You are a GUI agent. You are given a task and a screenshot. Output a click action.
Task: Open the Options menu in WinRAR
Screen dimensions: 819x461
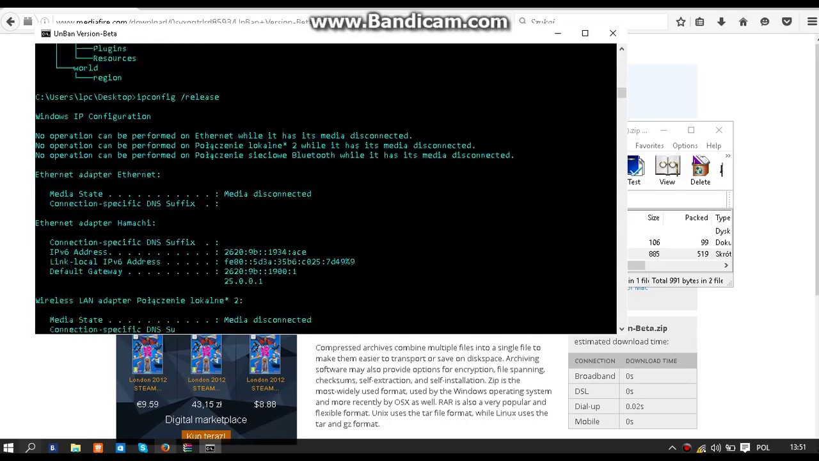click(x=685, y=145)
